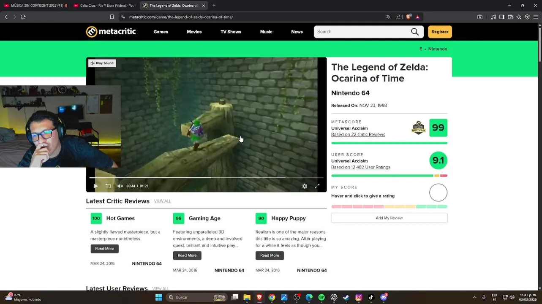Screen dimensions: 542x304
Task: Seek on the video progress bar
Action: coord(206,177)
